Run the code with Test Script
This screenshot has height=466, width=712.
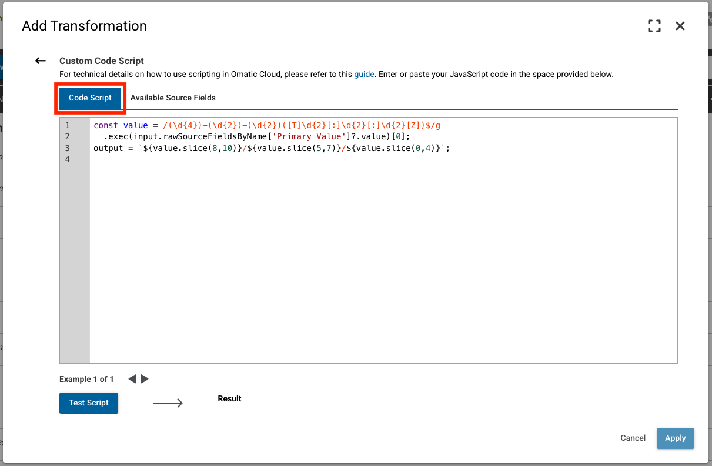coord(88,403)
